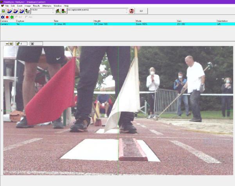
Task: Open the File menu
Action: click(7, 6)
